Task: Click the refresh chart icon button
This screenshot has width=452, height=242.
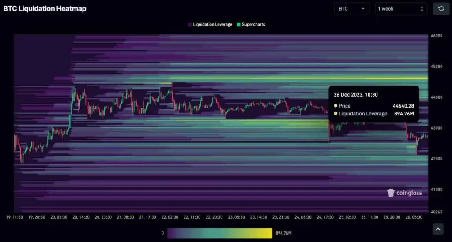Action: click(441, 9)
